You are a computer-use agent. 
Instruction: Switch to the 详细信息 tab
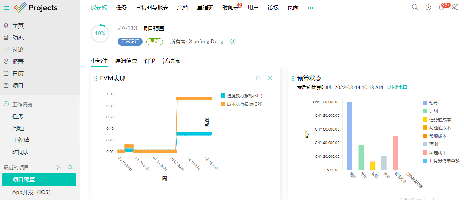(126, 61)
